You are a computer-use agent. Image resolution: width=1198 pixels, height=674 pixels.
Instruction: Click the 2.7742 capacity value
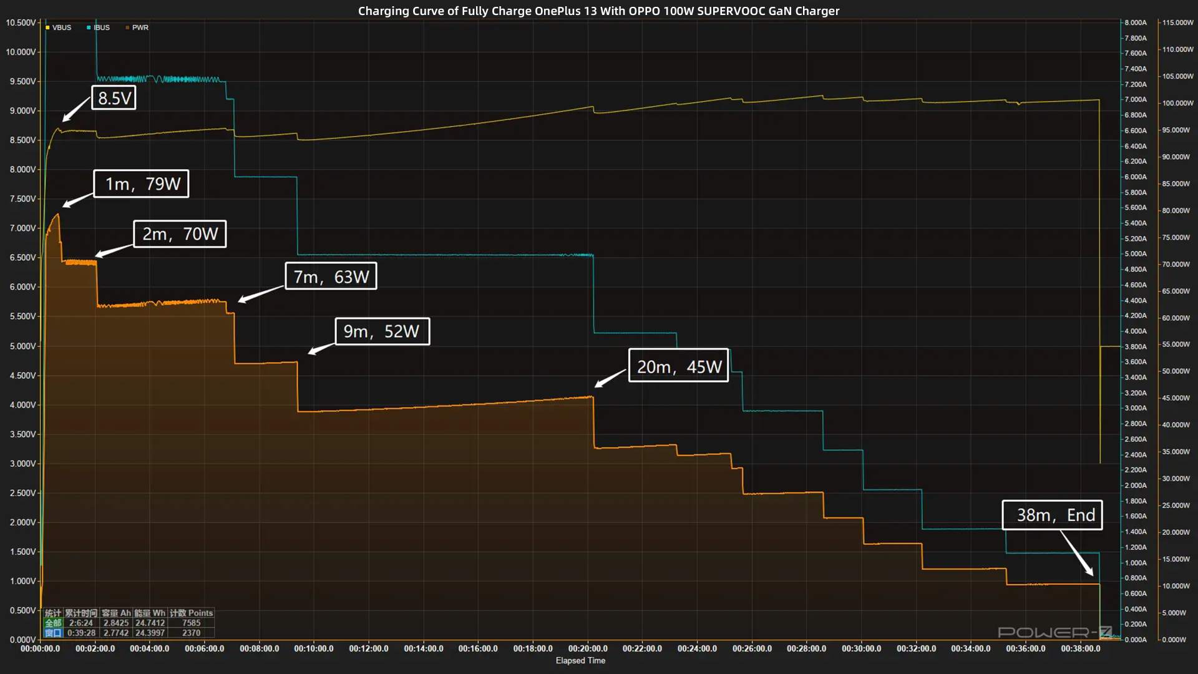pyautogui.click(x=116, y=633)
